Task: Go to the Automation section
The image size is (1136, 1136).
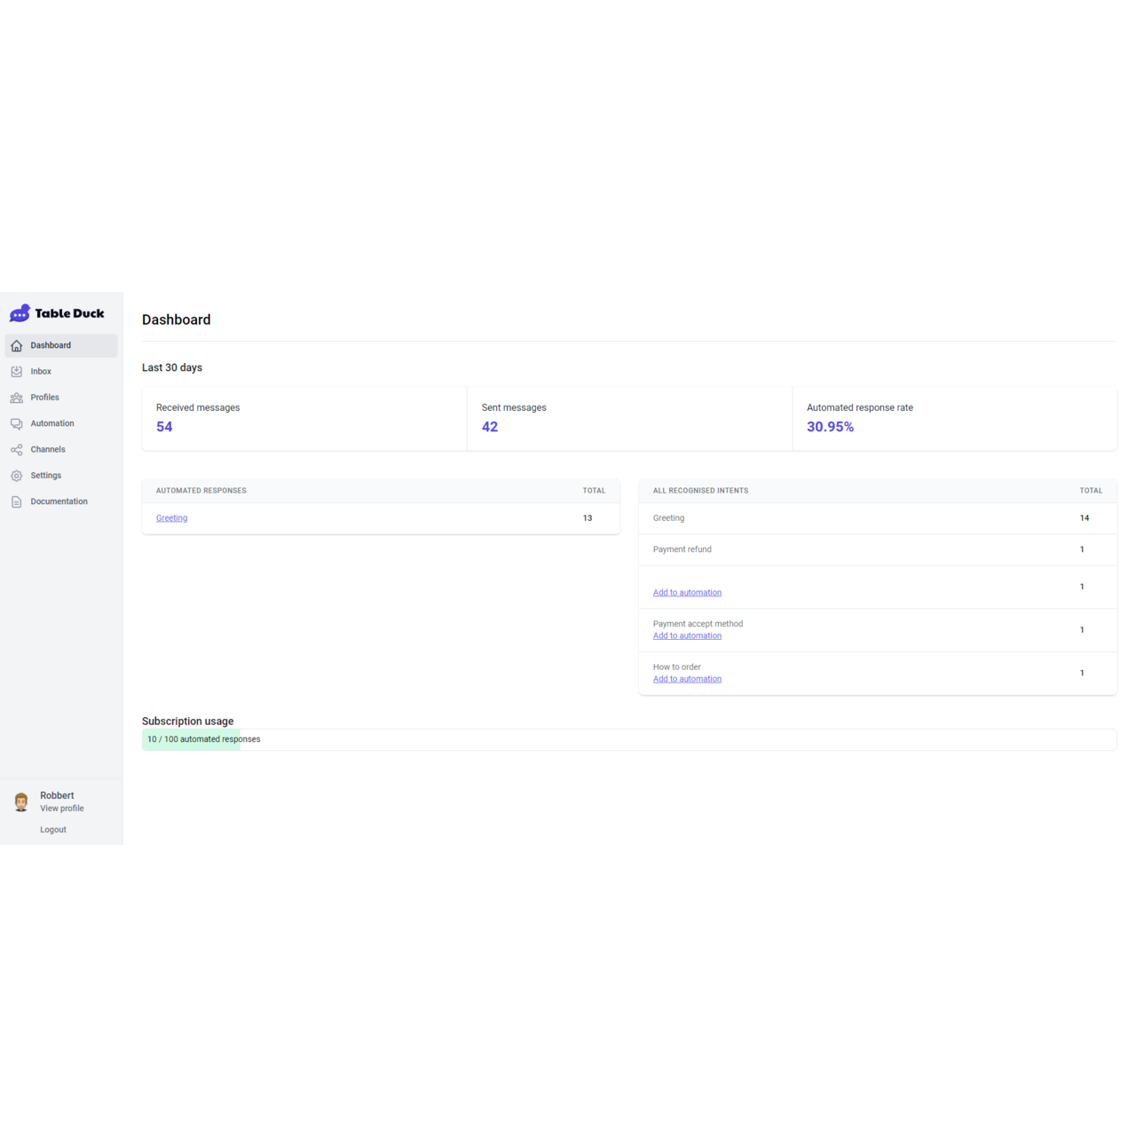Action: (x=52, y=423)
